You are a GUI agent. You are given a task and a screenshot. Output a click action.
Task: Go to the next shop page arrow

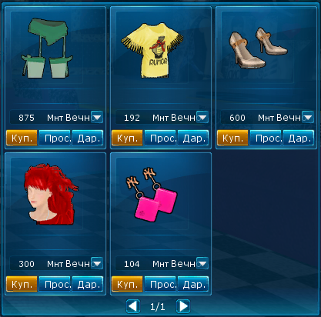[x=183, y=306]
